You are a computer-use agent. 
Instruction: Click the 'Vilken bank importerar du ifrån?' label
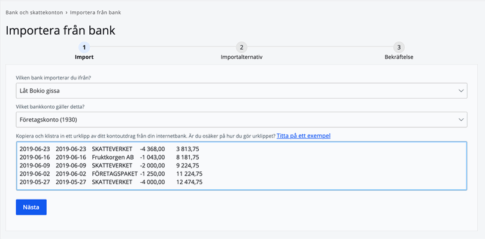point(57,78)
